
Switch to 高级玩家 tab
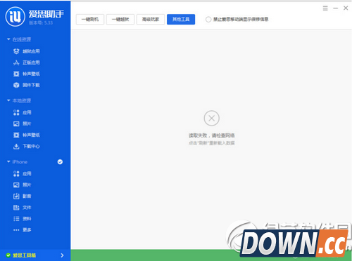click(151, 20)
